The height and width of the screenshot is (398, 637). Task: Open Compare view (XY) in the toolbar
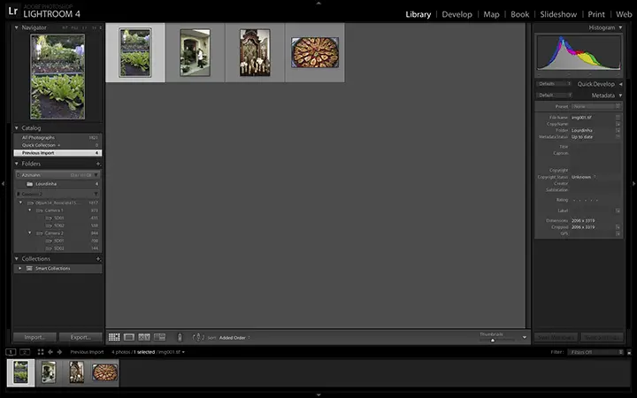click(x=144, y=338)
